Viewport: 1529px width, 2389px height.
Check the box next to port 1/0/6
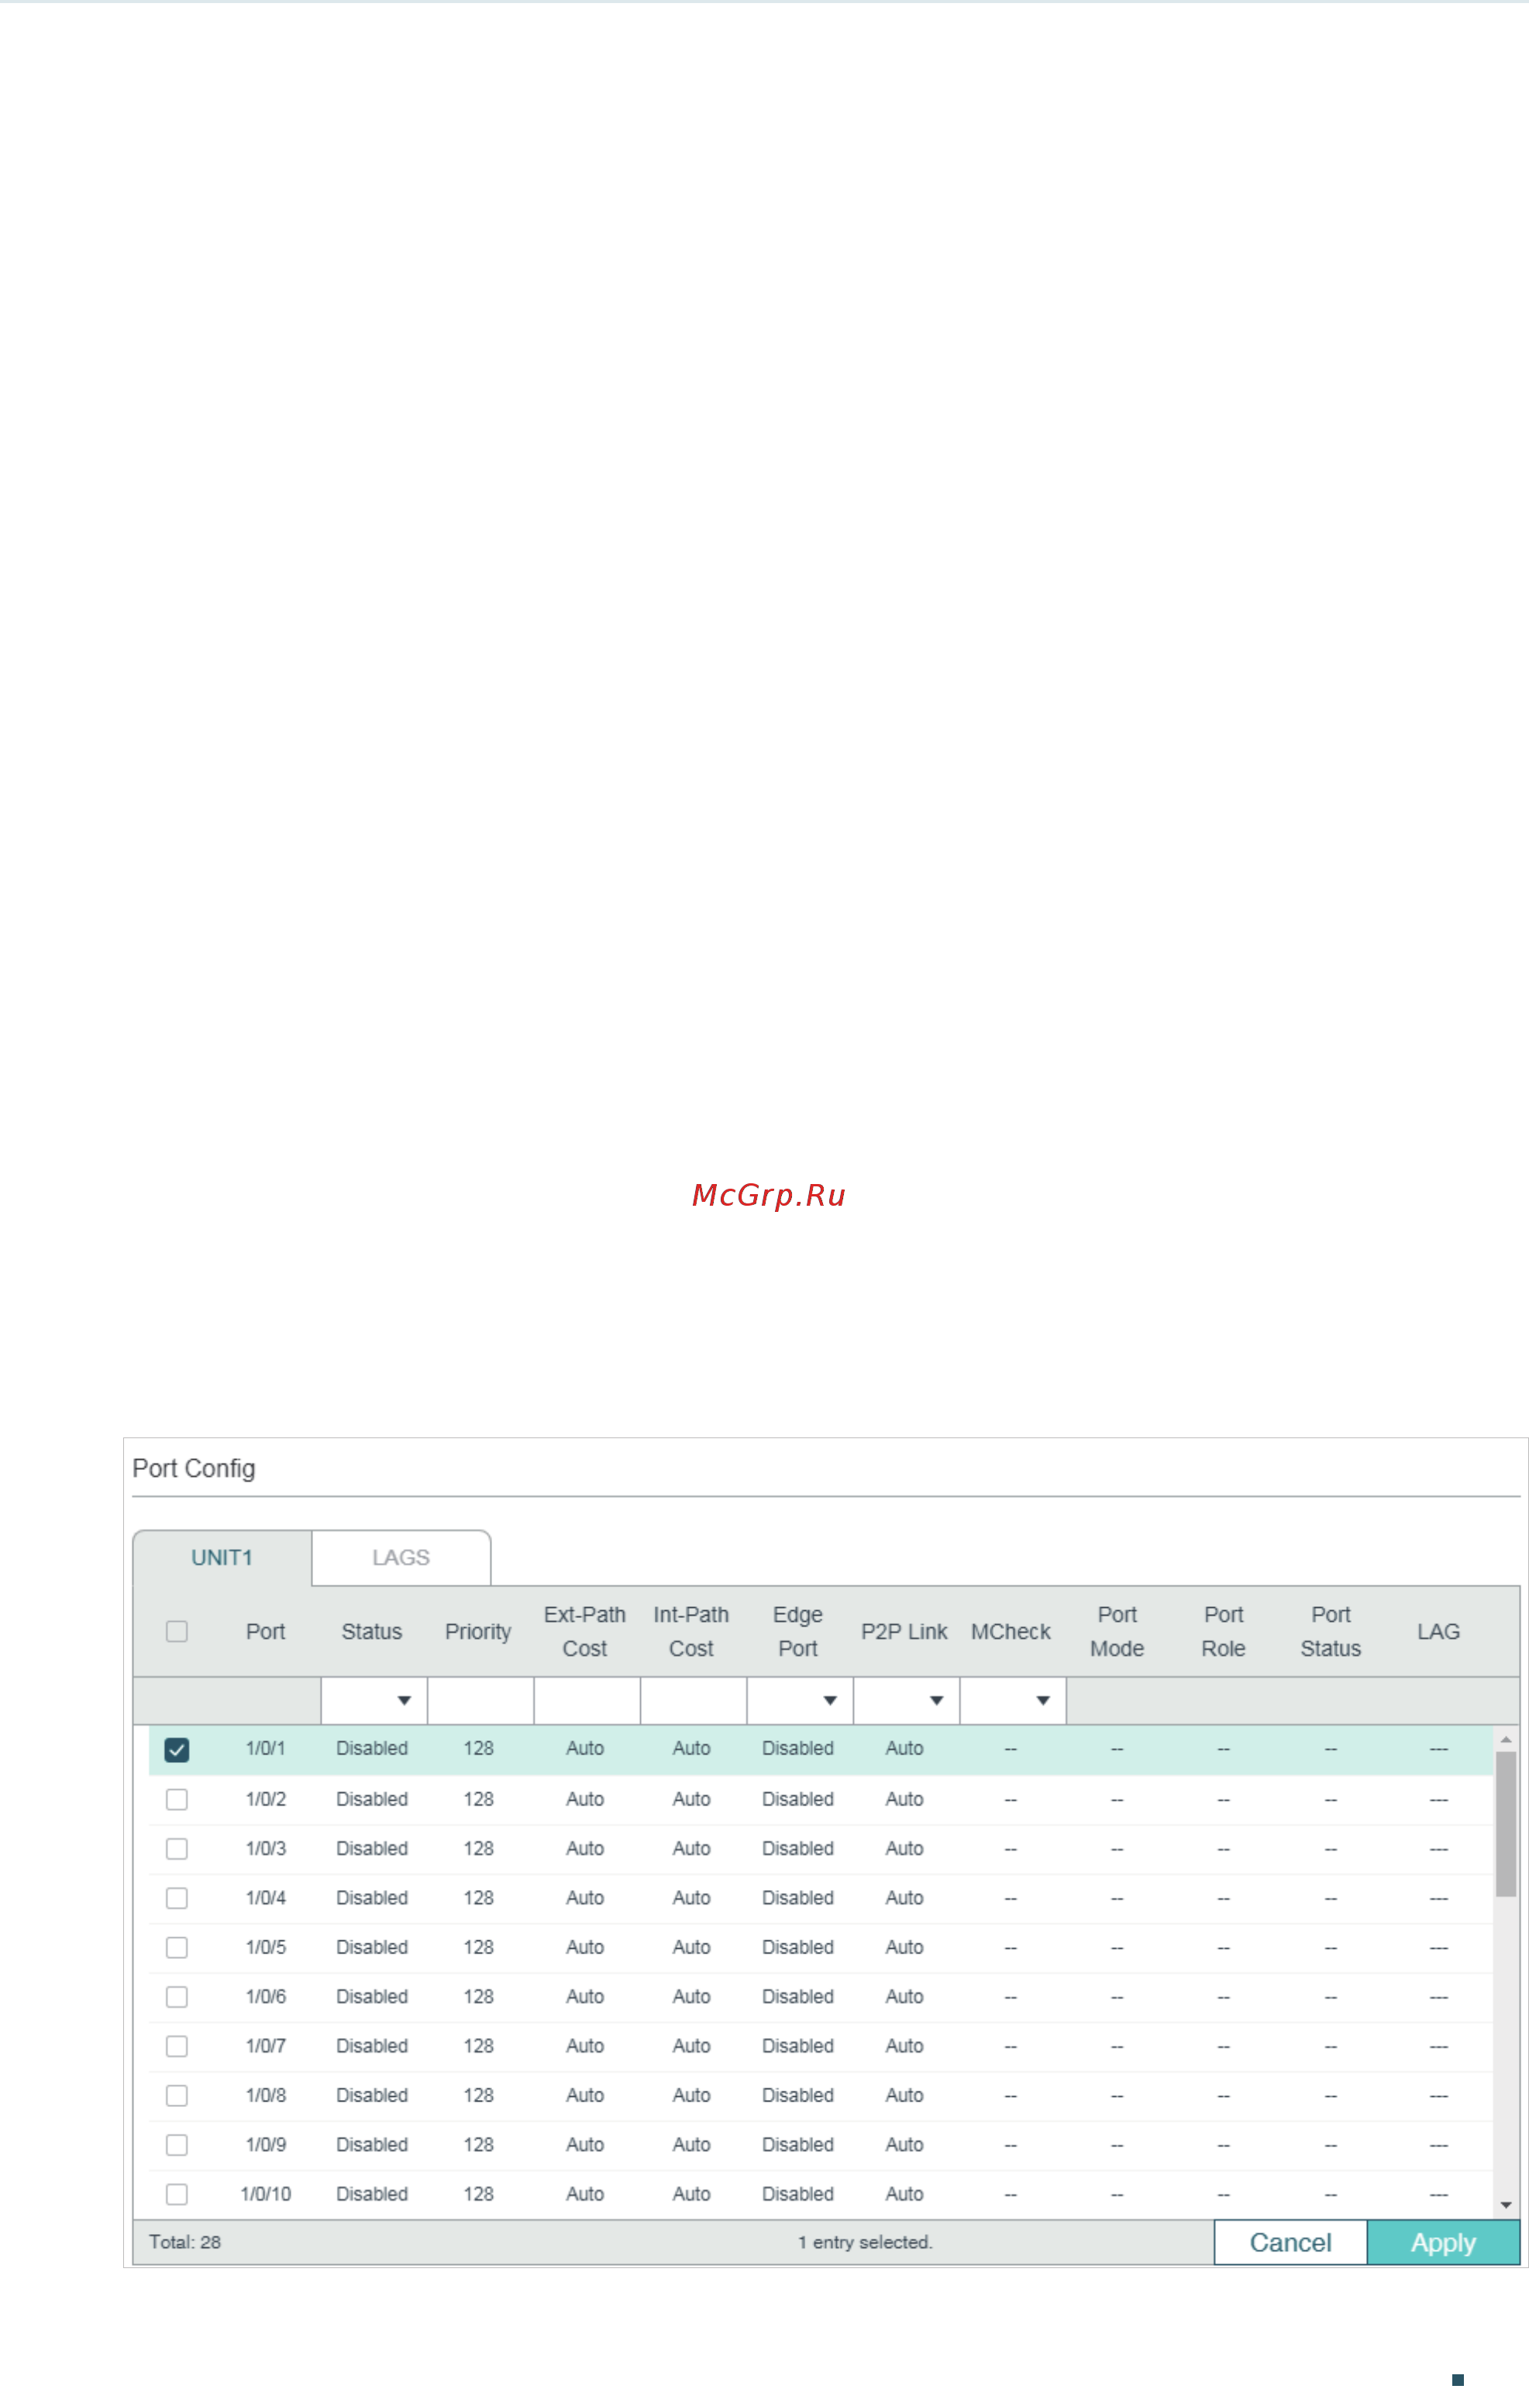177,1997
